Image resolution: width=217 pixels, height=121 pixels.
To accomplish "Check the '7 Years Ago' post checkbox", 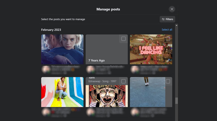I will click(124, 39).
